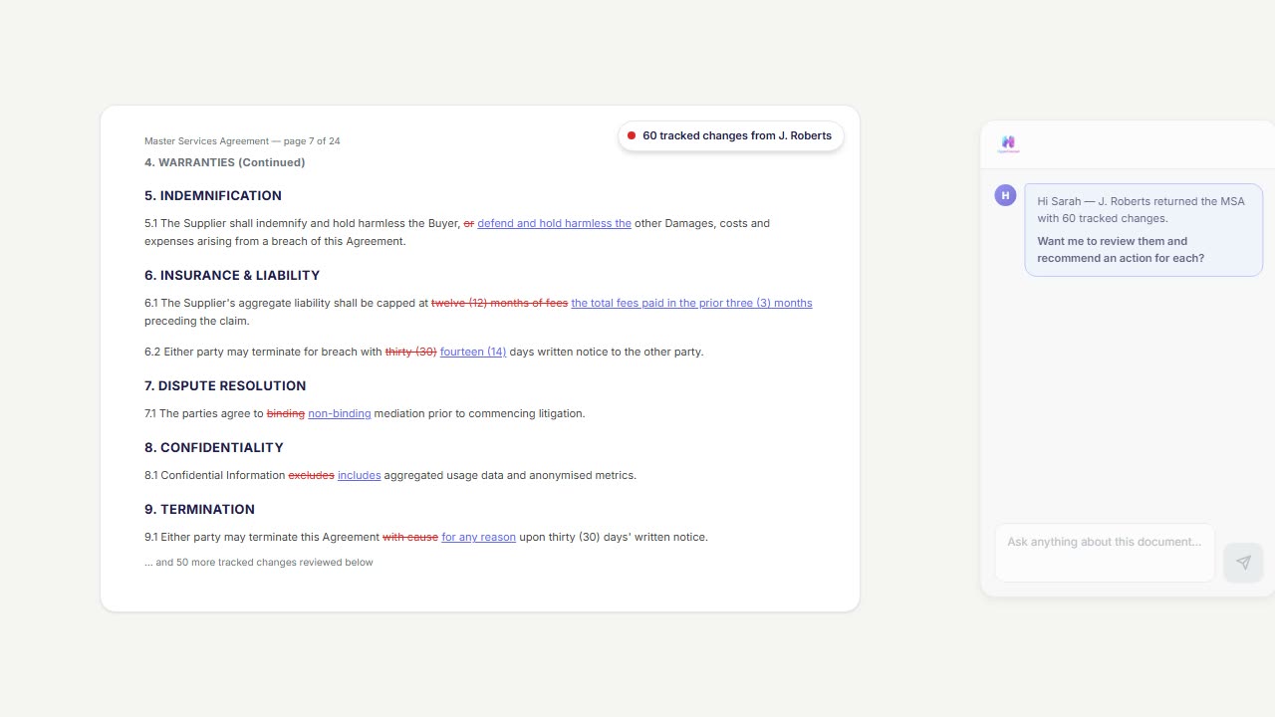Click struck-through 'thirty (30)' deletion
Screen dimensions: 1275x717
[x=410, y=352]
